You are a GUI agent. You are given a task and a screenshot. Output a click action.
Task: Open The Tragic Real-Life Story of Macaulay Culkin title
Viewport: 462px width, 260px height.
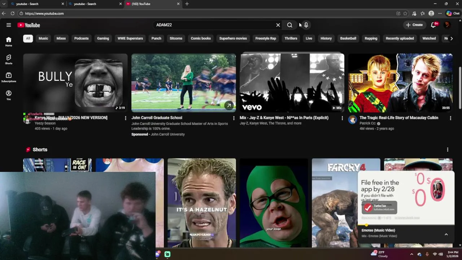click(x=399, y=118)
